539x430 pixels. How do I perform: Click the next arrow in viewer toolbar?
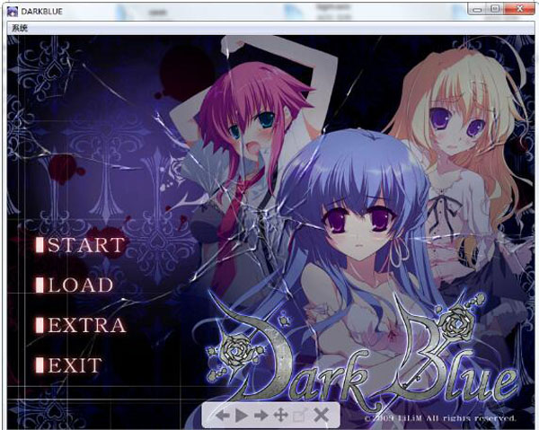point(261,416)
